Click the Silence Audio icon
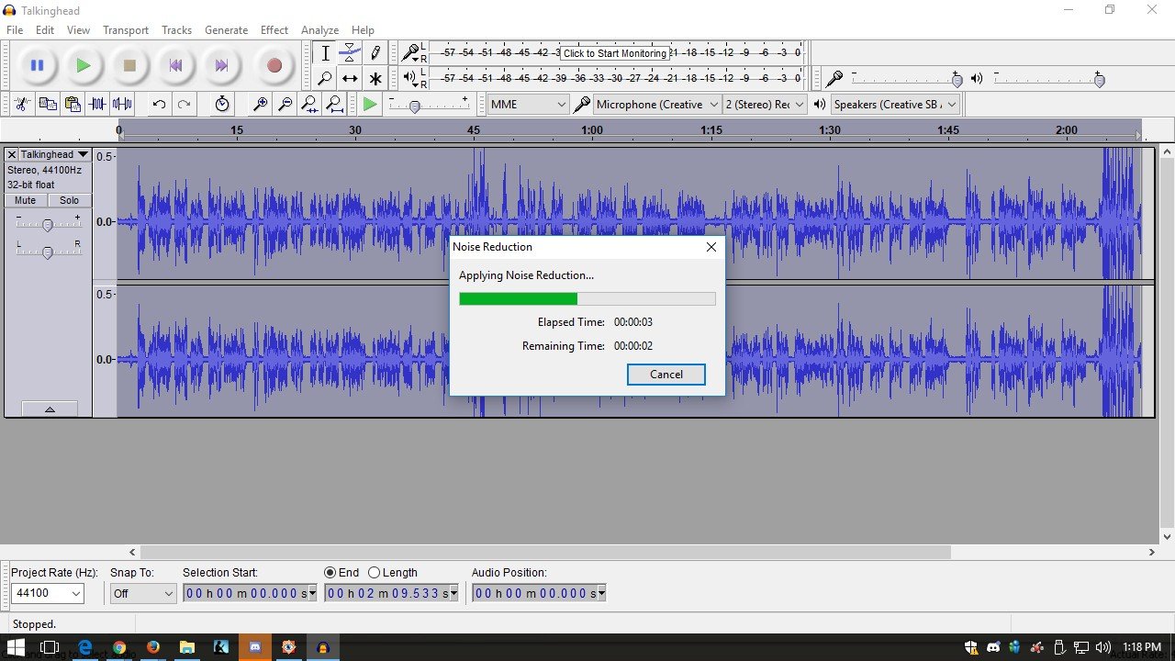 (x=122, y=104)
